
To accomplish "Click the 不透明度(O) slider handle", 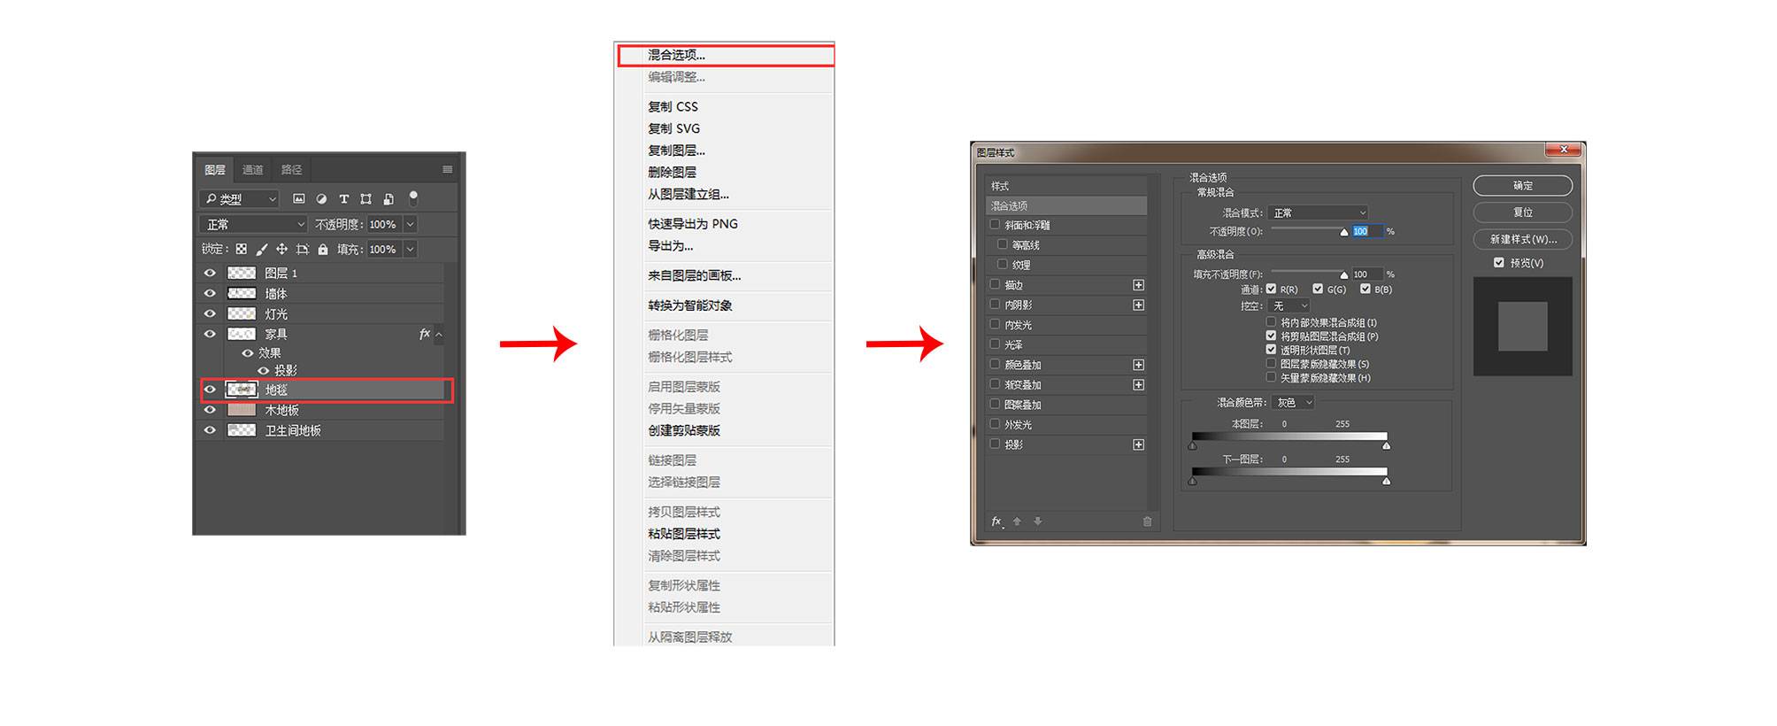I will pos(1343,232).
